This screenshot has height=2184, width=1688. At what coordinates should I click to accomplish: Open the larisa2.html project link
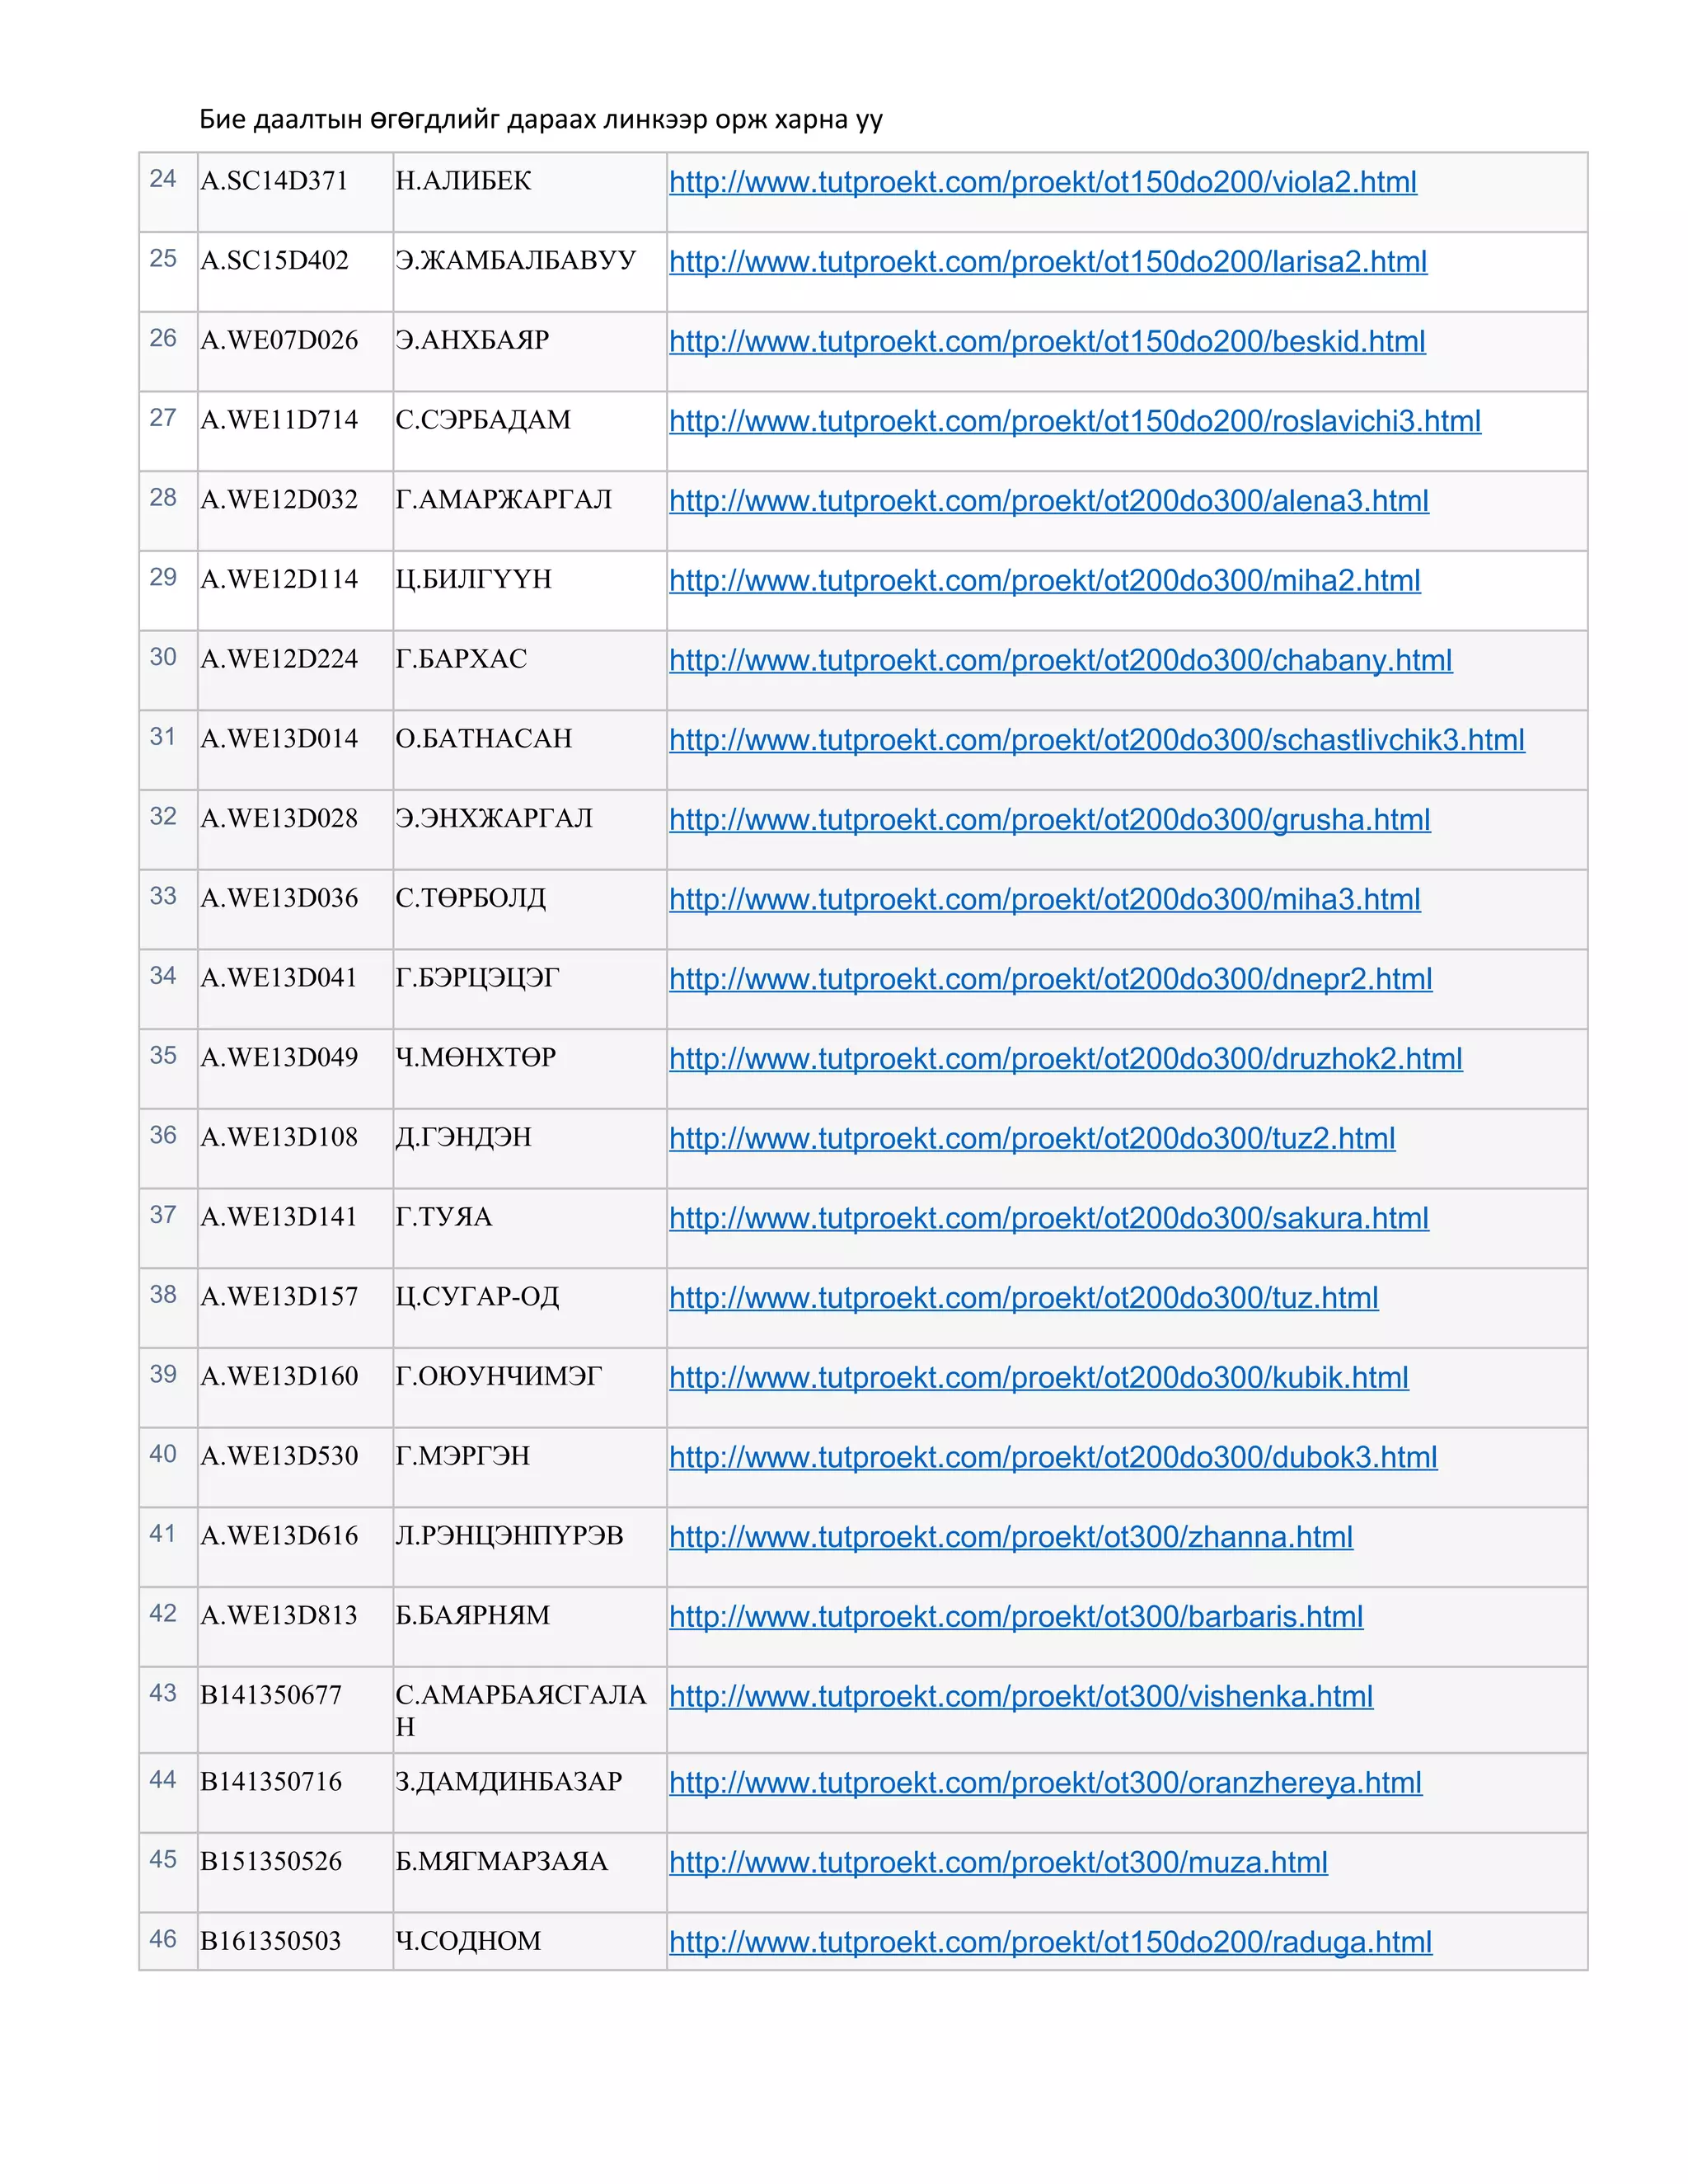click(x=1047, y=262)
